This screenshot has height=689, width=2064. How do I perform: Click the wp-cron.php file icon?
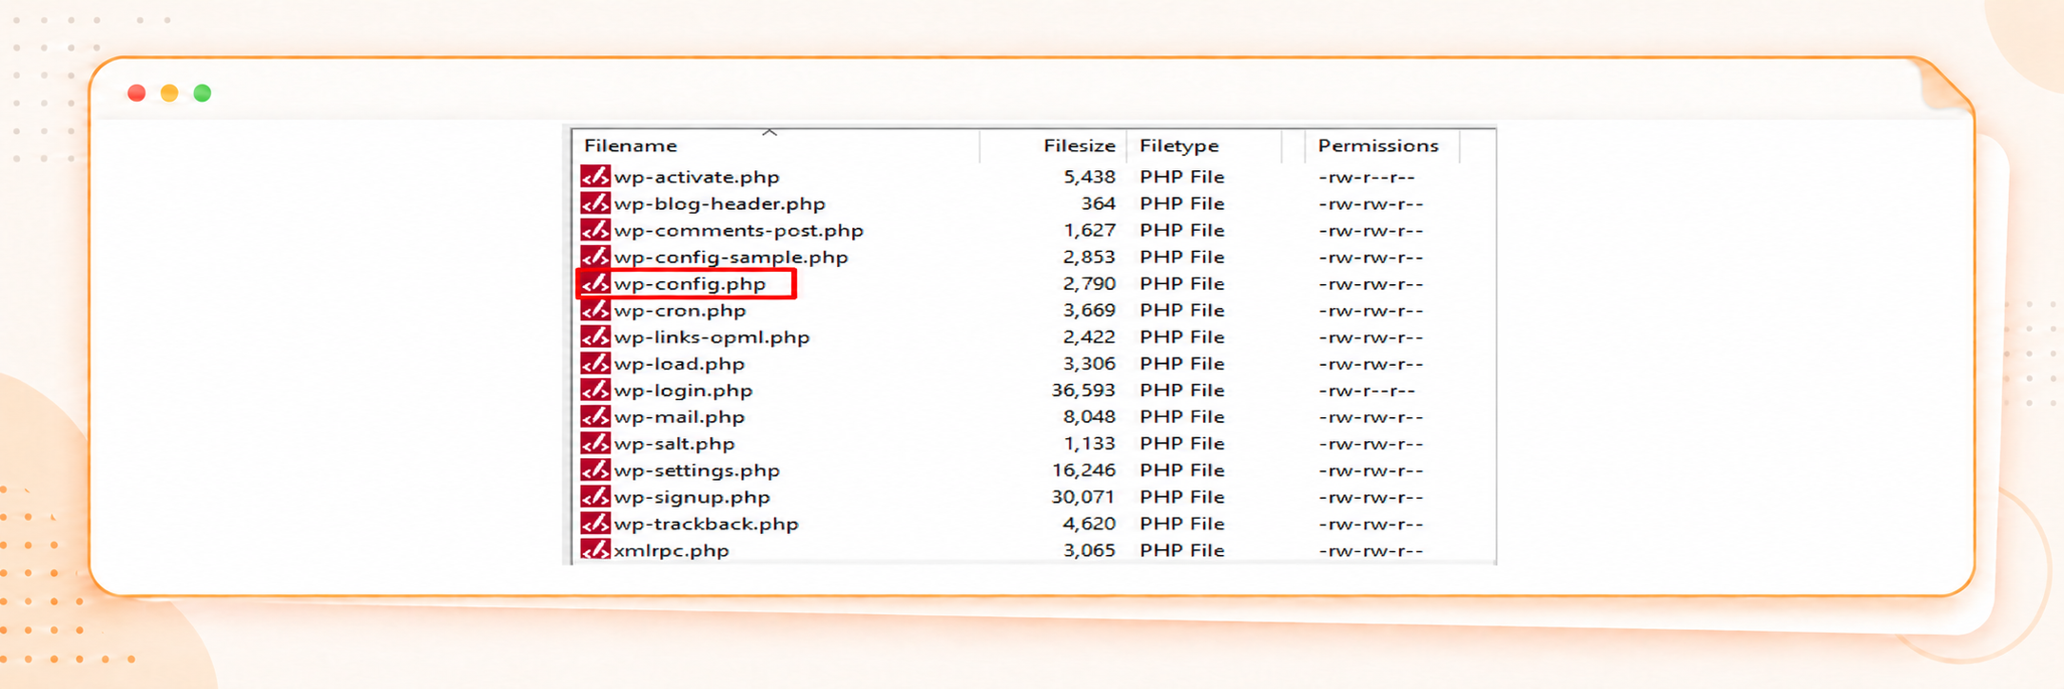pyautogui.click(x=595, y=310)
